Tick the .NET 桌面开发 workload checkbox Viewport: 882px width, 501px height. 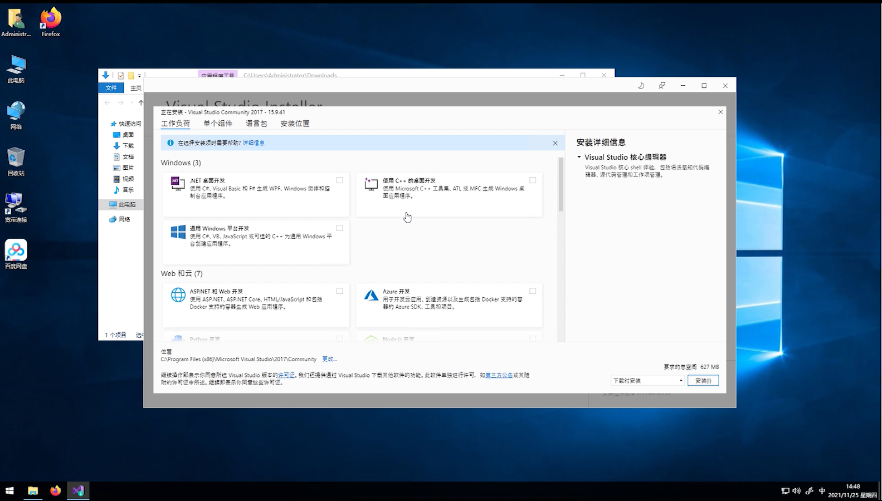[339, 180]
